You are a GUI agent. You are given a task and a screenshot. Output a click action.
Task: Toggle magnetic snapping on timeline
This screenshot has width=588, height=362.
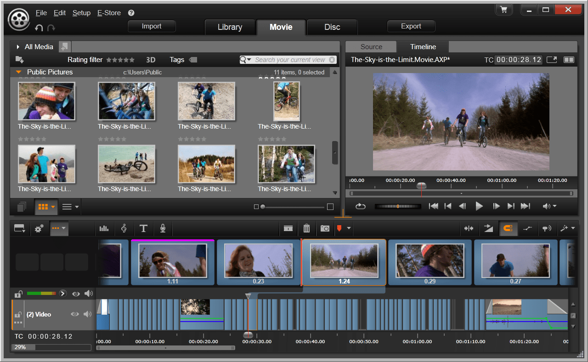click(x=508, y=228)
